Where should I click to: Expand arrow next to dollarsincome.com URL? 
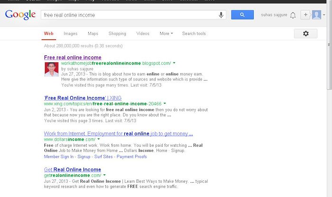99,139
